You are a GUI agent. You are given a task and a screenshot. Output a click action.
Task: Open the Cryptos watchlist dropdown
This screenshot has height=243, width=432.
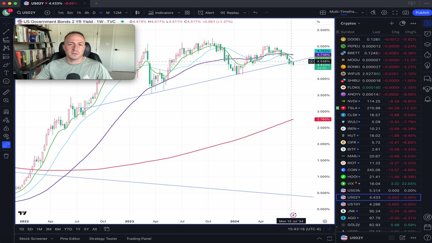click(x=350, y=23)
